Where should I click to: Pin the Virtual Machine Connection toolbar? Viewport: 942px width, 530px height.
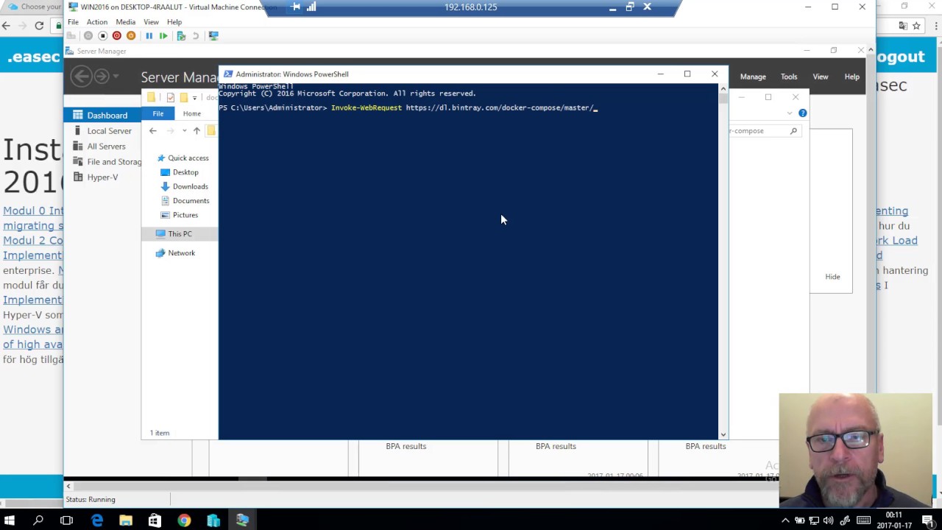pyautogui.click(x=297, y=7)
